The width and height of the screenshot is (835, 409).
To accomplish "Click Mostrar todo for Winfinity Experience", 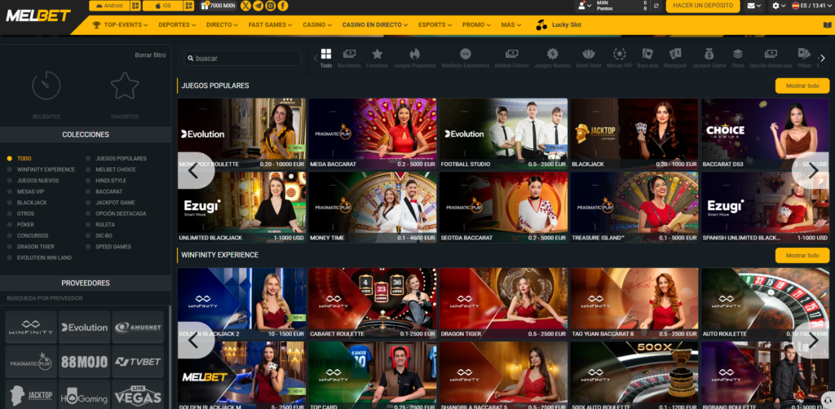I will [802, 255].
